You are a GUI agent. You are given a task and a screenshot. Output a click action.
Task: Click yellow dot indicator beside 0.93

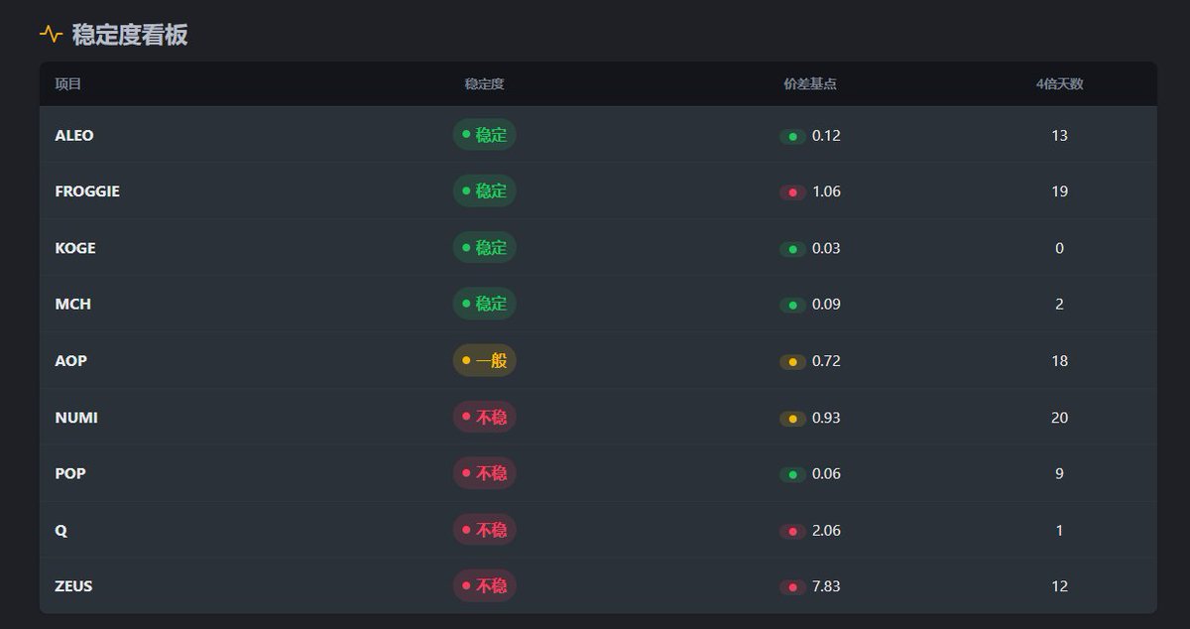(792, 419)
